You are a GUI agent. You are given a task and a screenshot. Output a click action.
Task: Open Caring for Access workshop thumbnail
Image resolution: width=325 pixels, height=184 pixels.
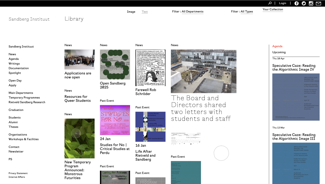pyautogui.click(x=115, y=177)
